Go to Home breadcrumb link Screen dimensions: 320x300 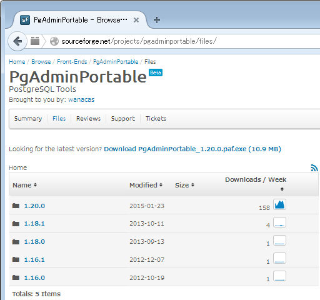pos(17,62)
